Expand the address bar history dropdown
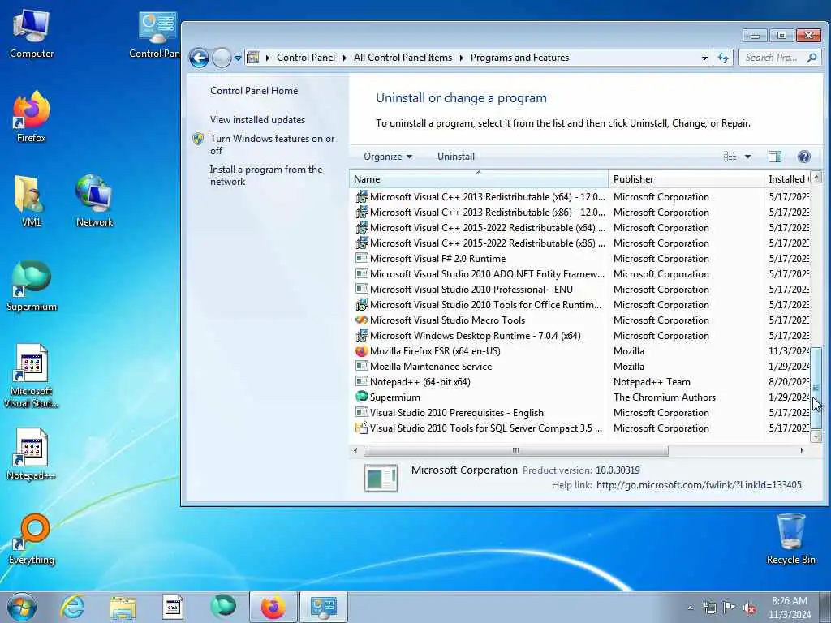Viewport: 831px width, 623px height. point(704,58)
